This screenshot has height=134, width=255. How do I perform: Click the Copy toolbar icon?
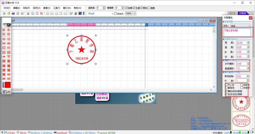(x=33, y=13)
